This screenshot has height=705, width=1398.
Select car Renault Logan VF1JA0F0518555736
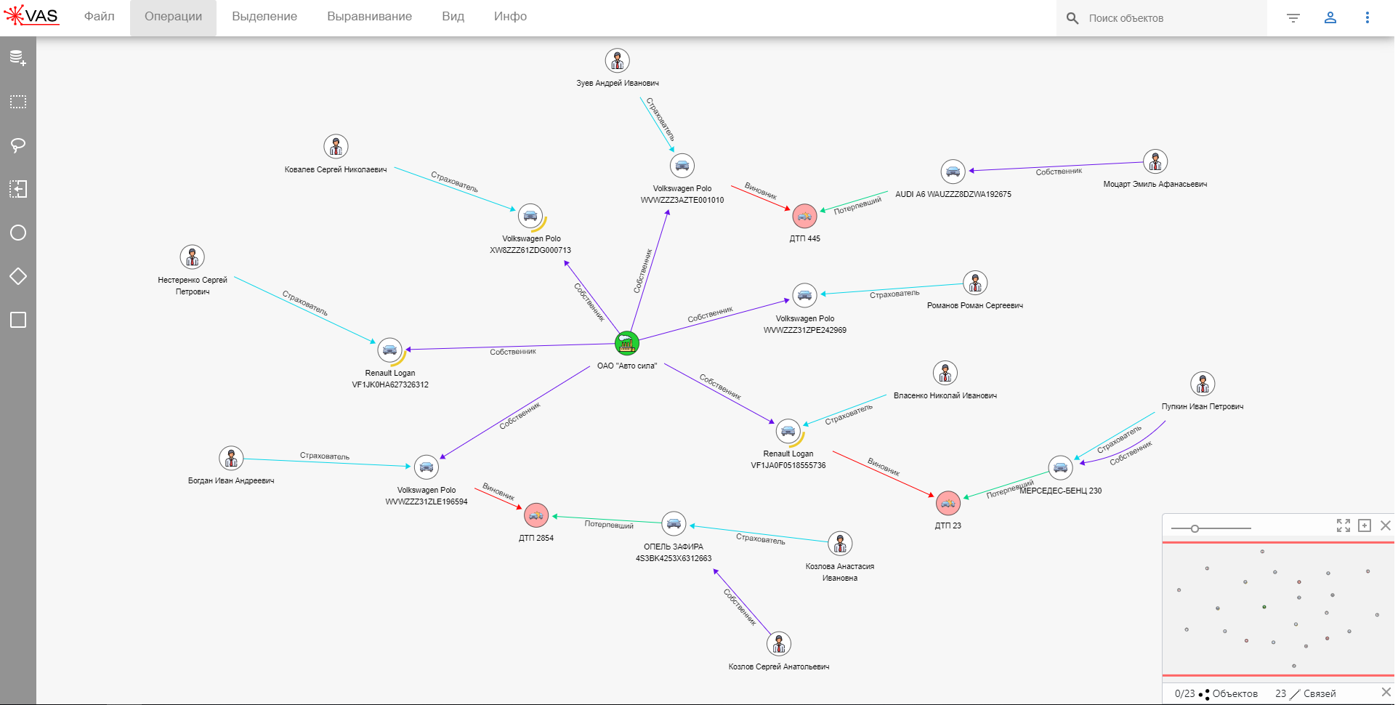click(788, 432)
